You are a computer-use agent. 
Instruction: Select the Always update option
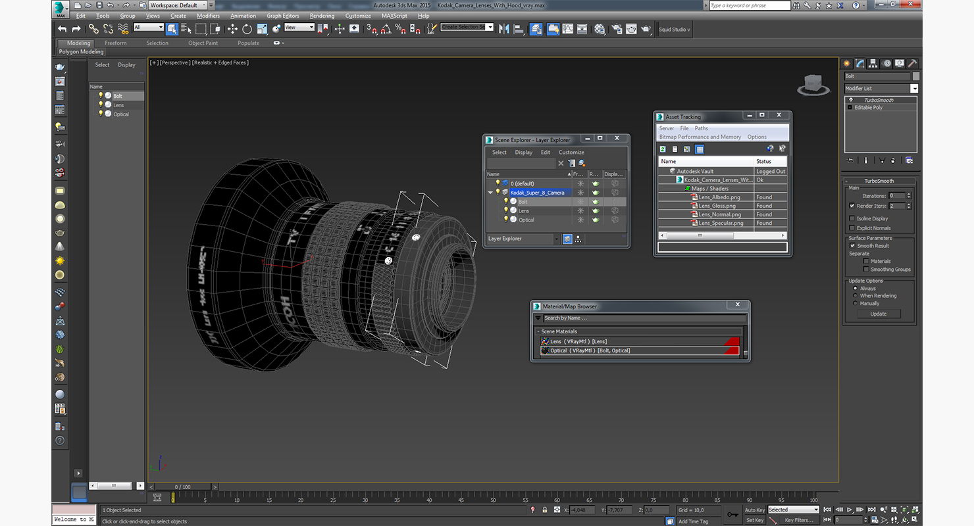(x=856, y=288)
